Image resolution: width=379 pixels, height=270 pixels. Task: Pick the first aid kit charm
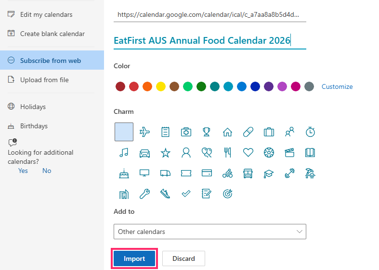tap(186, 132)
